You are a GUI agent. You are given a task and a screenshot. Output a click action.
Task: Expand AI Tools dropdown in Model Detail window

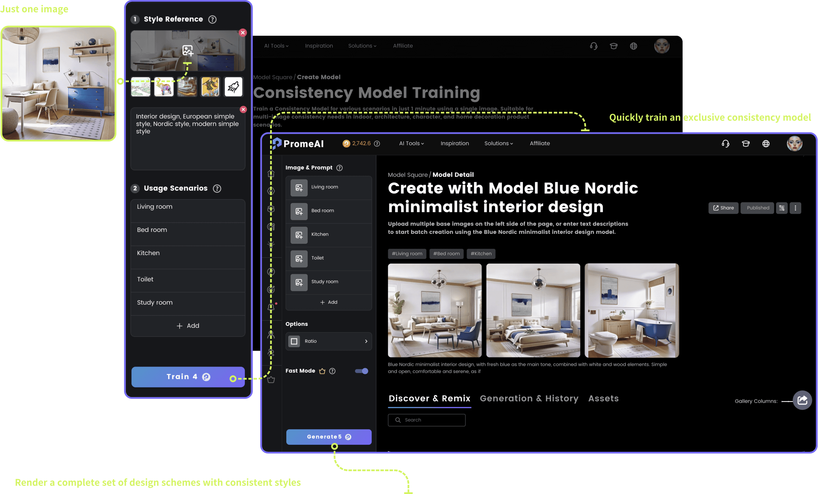tap(411, 144)
